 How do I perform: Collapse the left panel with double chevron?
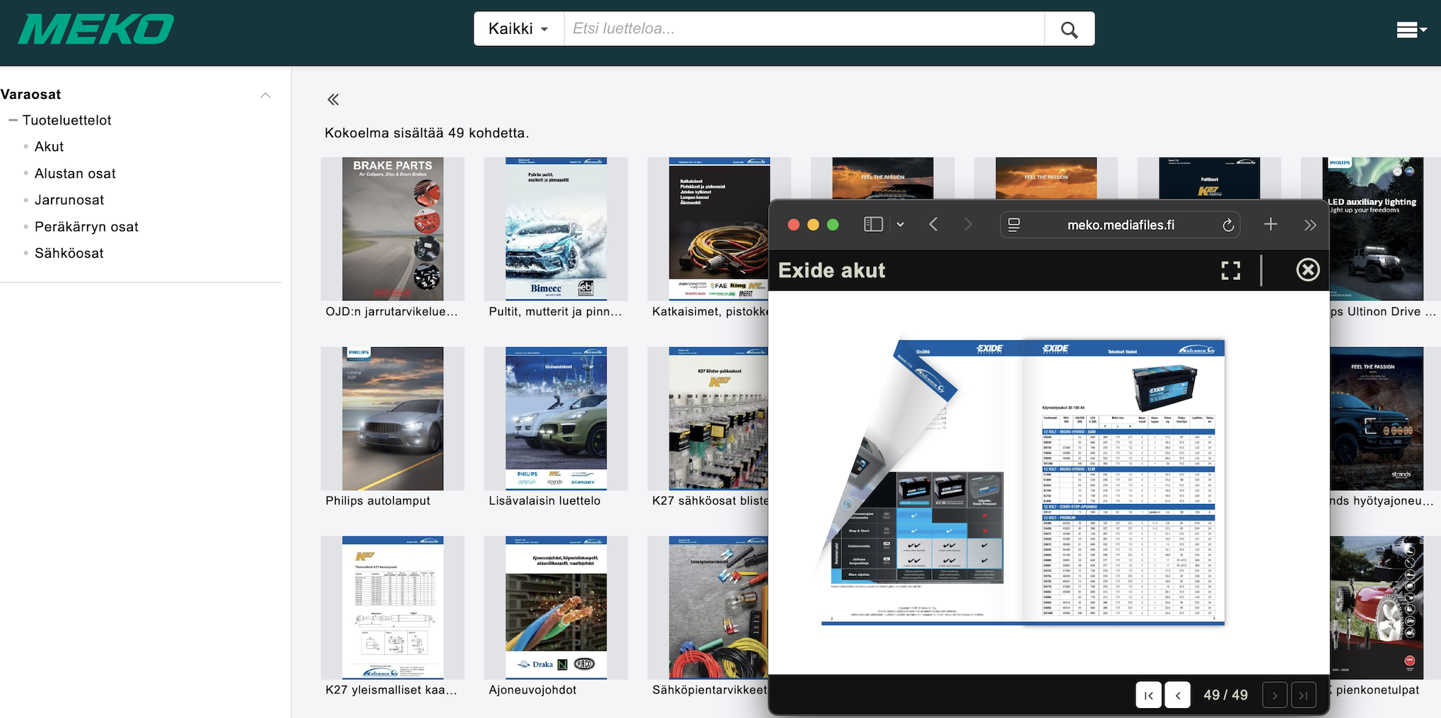point(333,100)
